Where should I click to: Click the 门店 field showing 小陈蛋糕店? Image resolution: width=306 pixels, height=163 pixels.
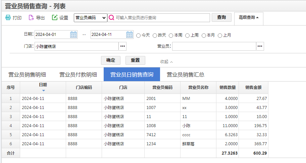[76, 46]
